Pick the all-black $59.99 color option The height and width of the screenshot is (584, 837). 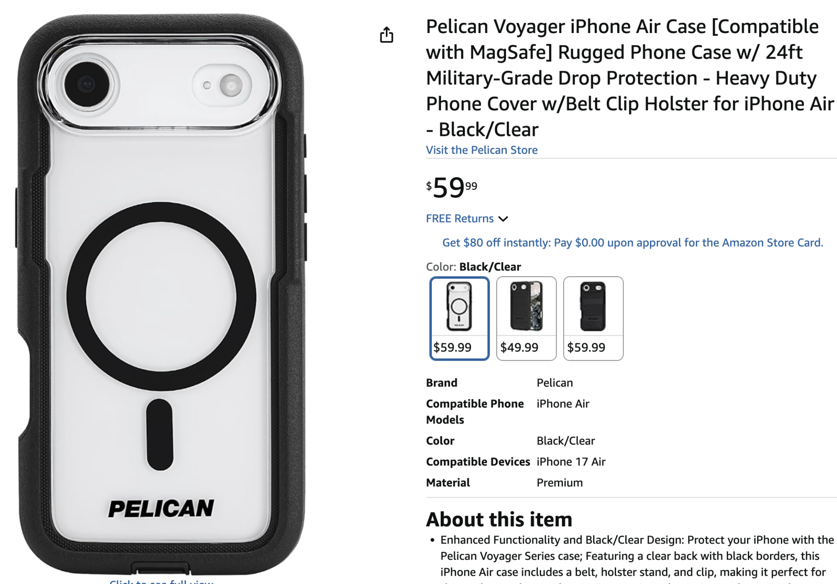593,318
